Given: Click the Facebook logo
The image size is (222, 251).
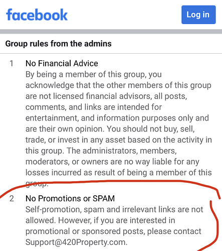Looking at the screenshot, I should coord(37,15).
